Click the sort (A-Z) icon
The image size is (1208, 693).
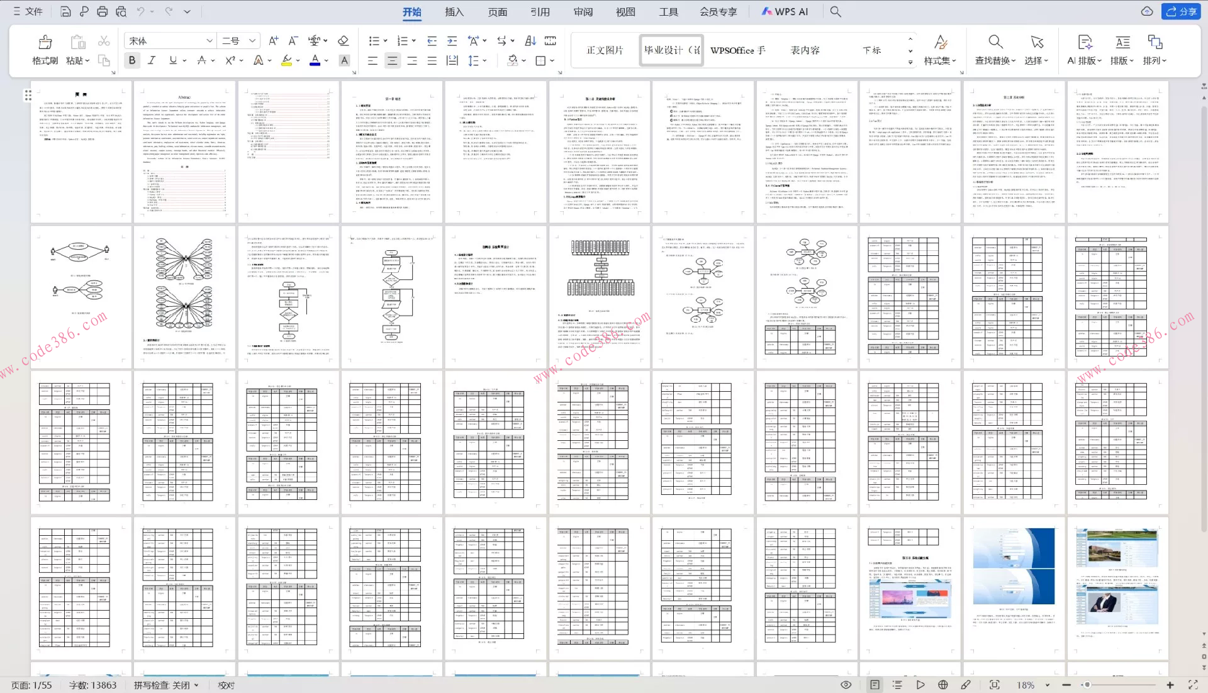(530, 41)
